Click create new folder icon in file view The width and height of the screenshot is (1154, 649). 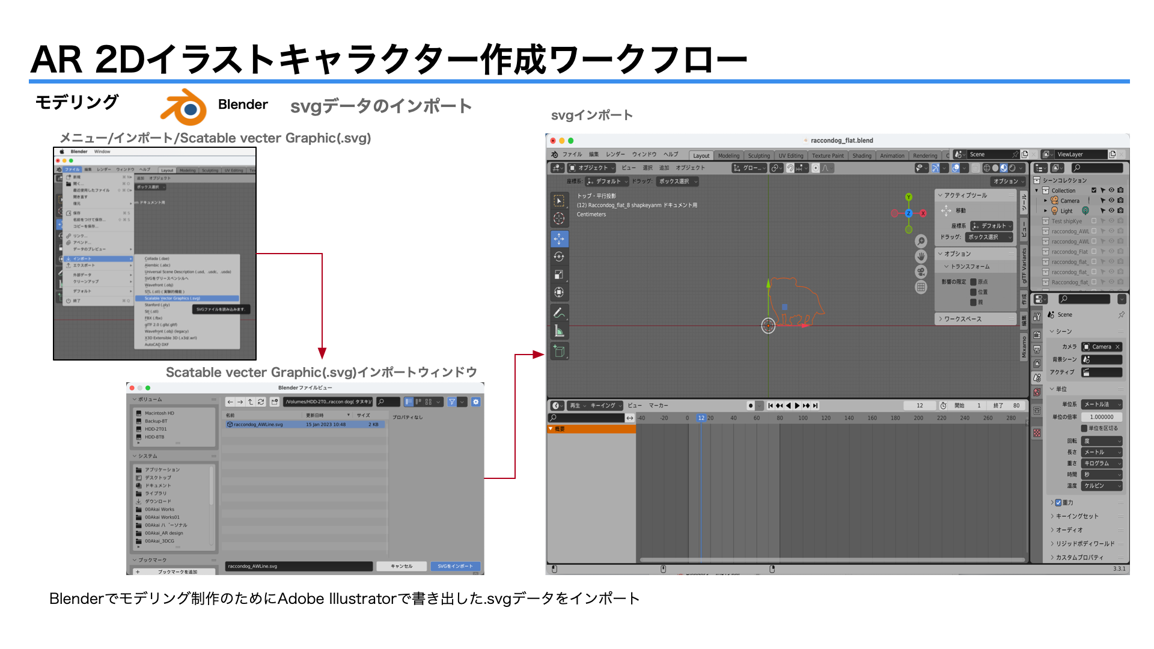coord(275,402)
